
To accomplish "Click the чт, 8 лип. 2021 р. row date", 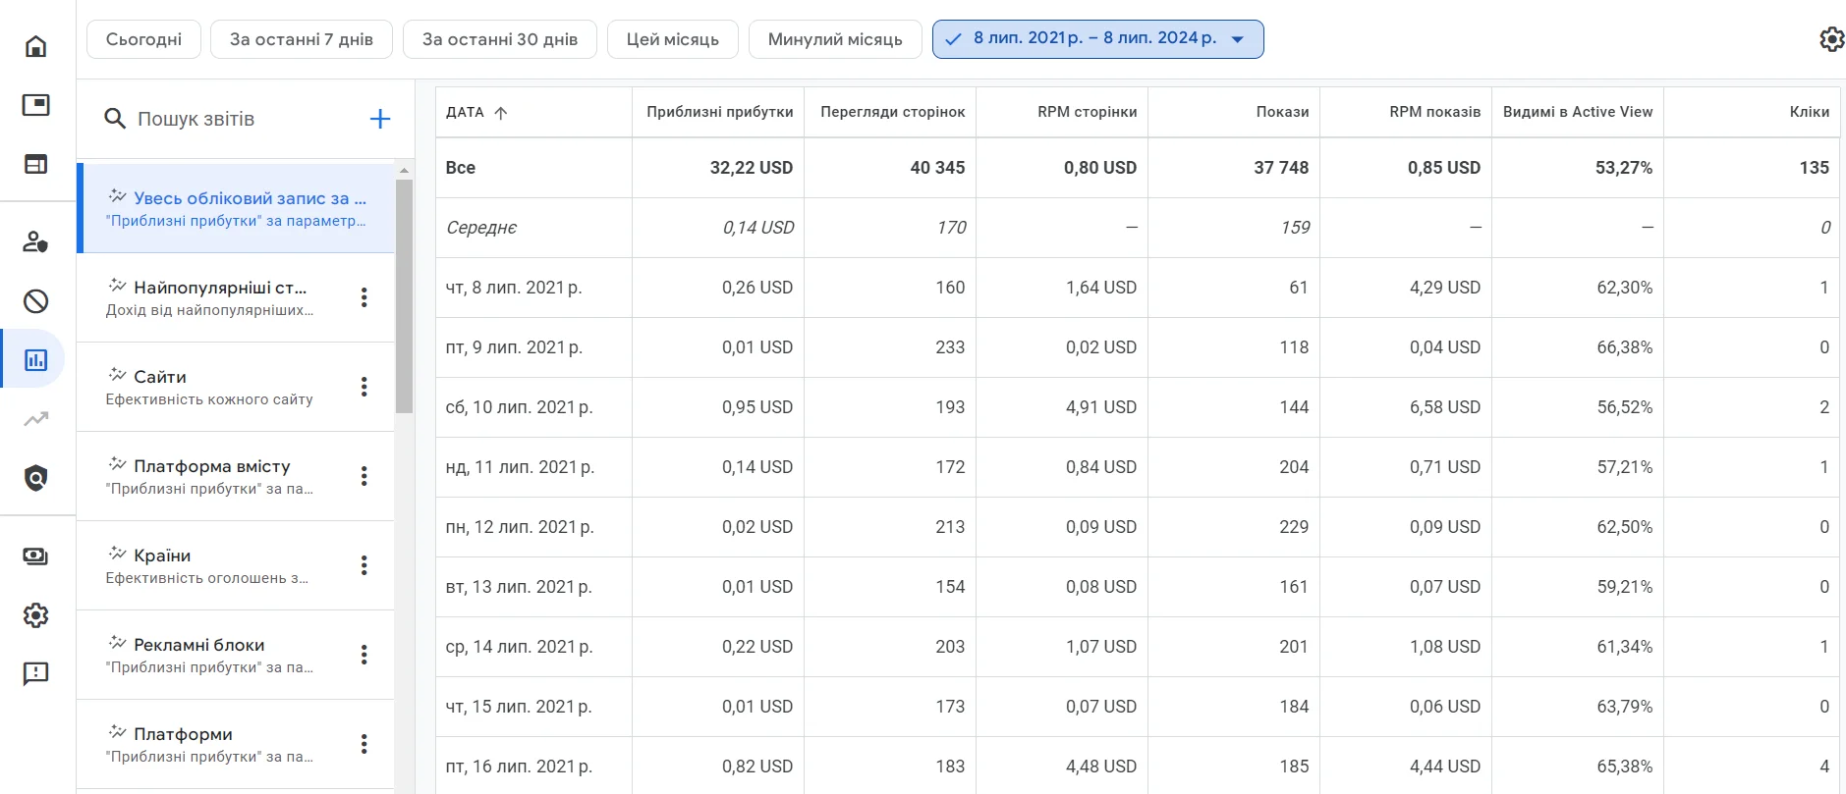I will (x=514, y=288).
